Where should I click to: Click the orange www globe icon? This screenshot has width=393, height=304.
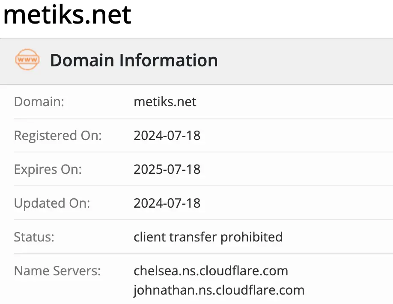[x=27, y=60]
